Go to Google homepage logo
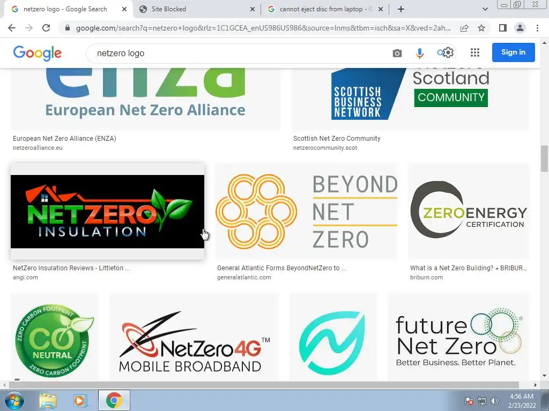 [x=38, y=53]
